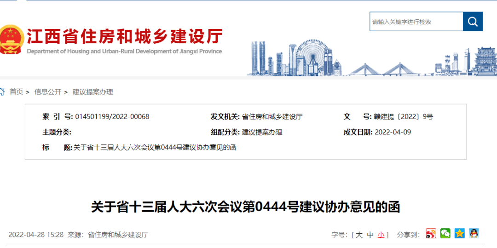Share to Qzone using star icon
Image resolution: width=497 pixels, height=248 pixels.
click(x=459, y=234)
